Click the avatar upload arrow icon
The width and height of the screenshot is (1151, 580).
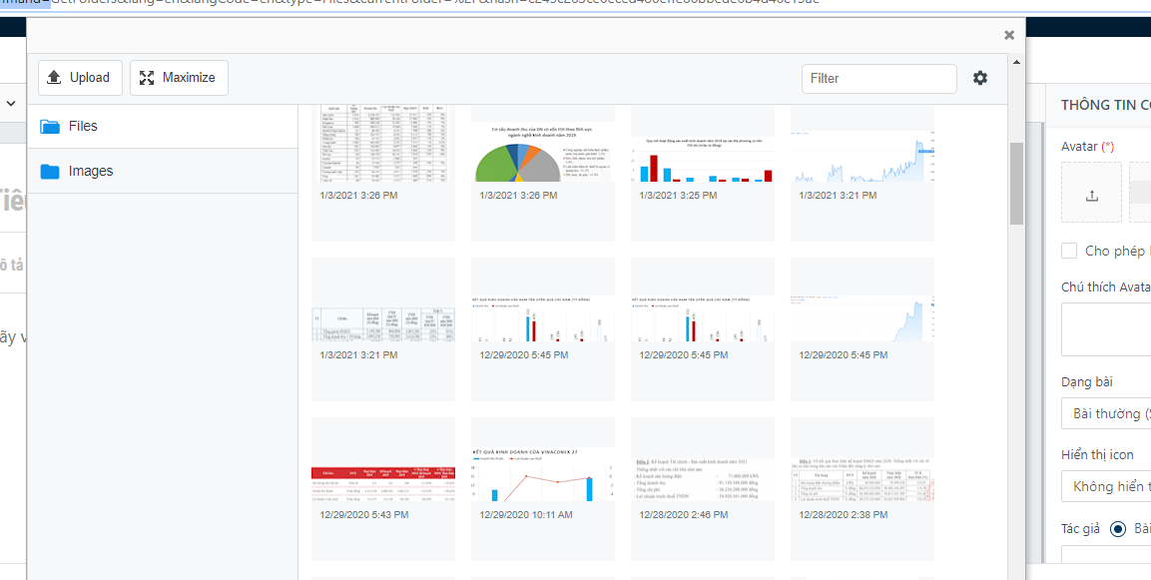coord(1091,196)
